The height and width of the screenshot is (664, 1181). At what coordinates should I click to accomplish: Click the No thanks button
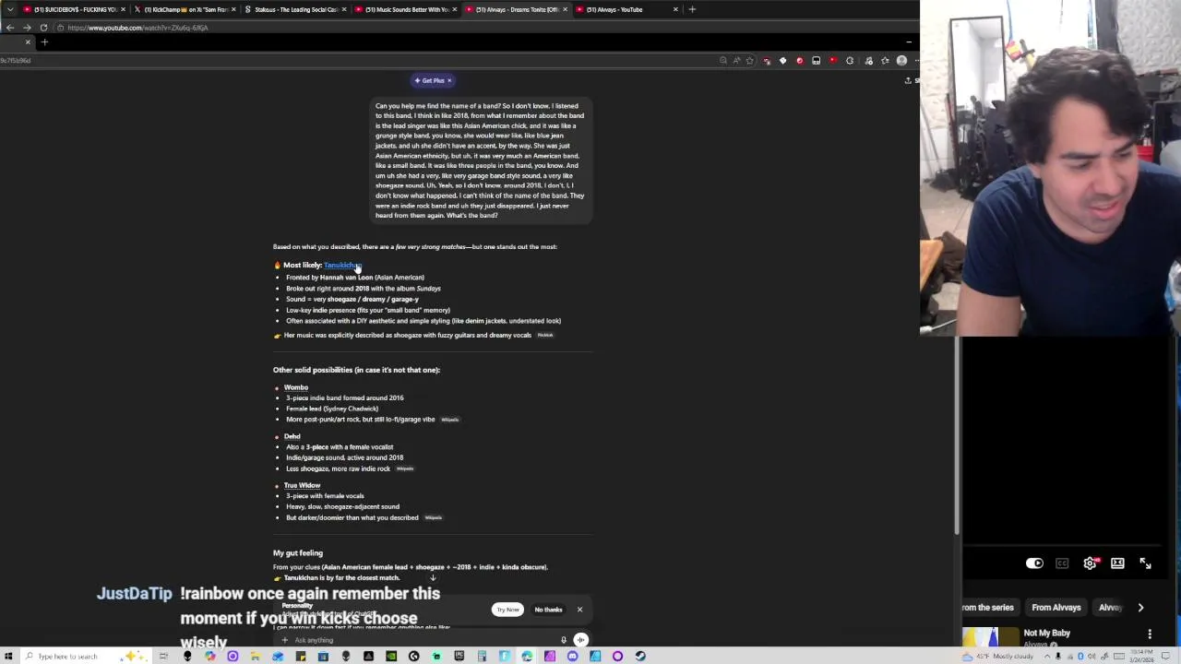[x=548, y=610]
